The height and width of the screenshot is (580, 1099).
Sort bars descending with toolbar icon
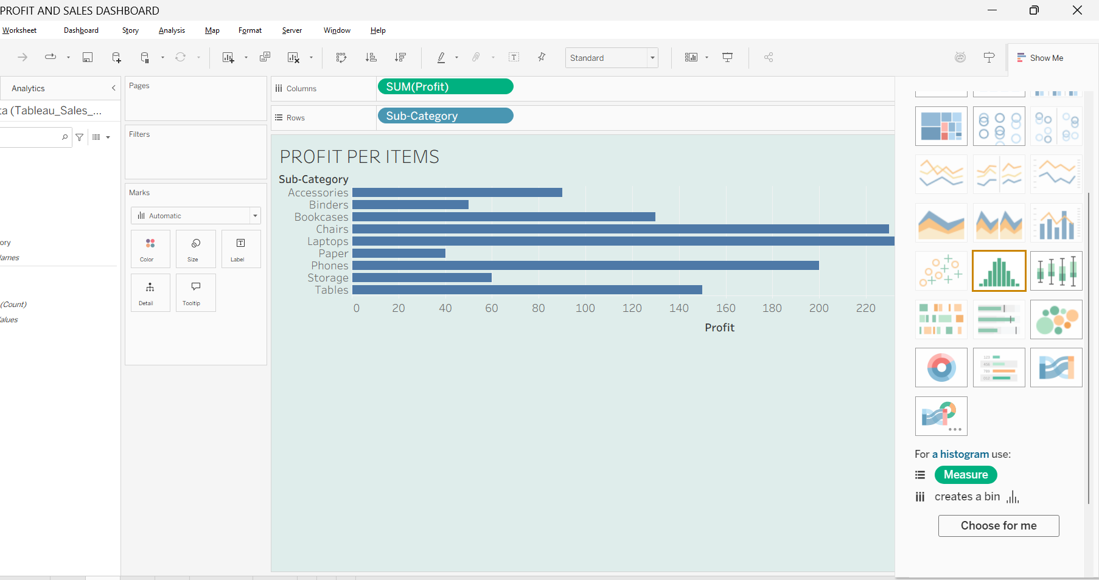point(400,57)
